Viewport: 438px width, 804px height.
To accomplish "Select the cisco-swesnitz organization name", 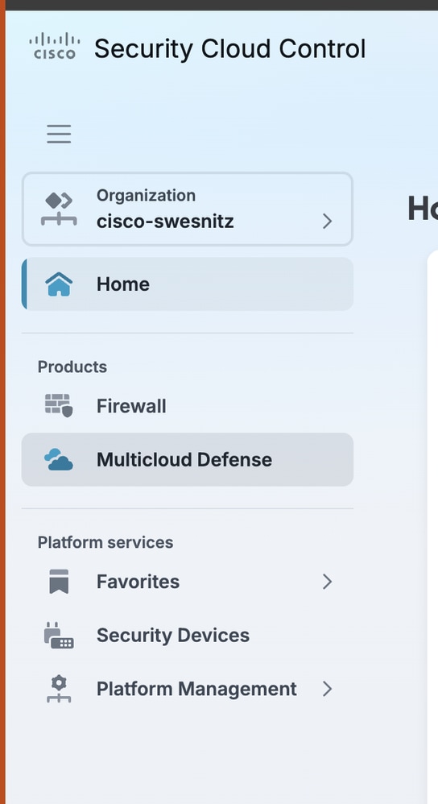I will coord(165,222).
